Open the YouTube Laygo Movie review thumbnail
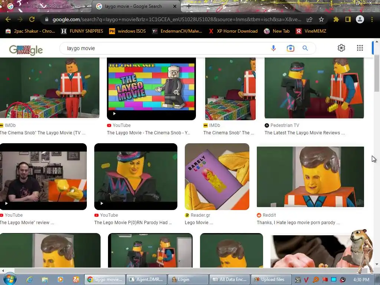 pos(43,177)
